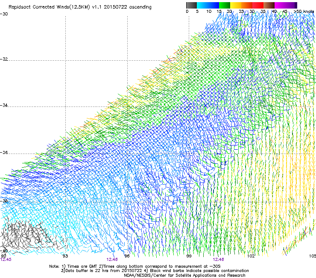Click the '-40' latitude axis label
Screen dimensions: 316x278
pos(4,251)
